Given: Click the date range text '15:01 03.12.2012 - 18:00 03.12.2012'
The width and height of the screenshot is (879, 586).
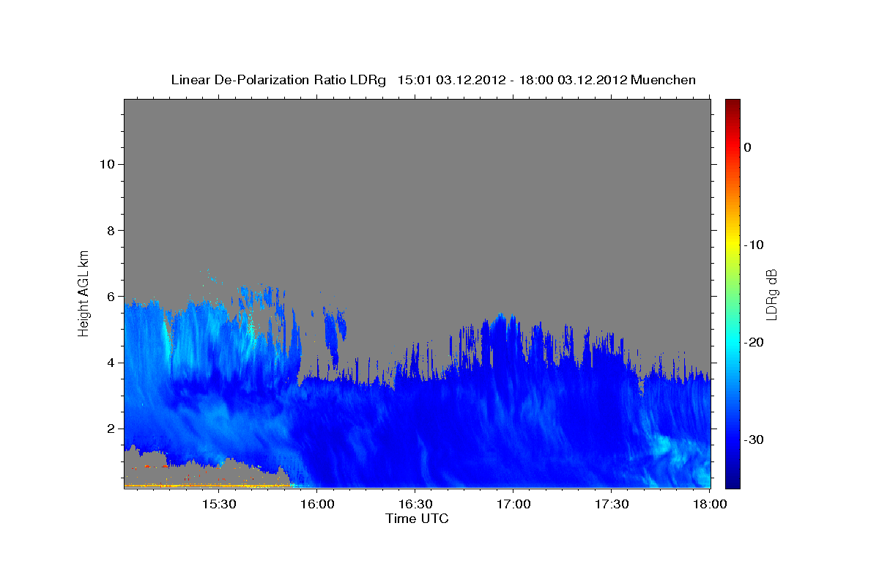Looking at the screenshot, I should (x=512, y=80).
